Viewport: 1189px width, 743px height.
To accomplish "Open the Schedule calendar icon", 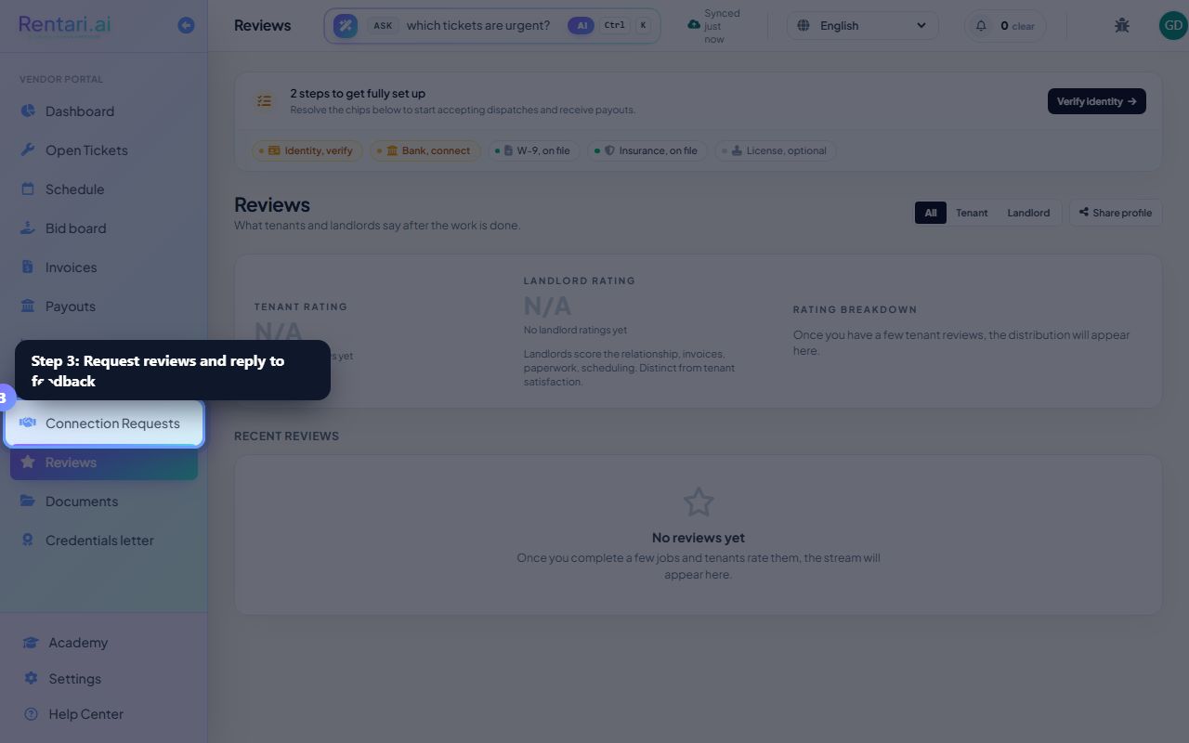I will click(28, 189).
